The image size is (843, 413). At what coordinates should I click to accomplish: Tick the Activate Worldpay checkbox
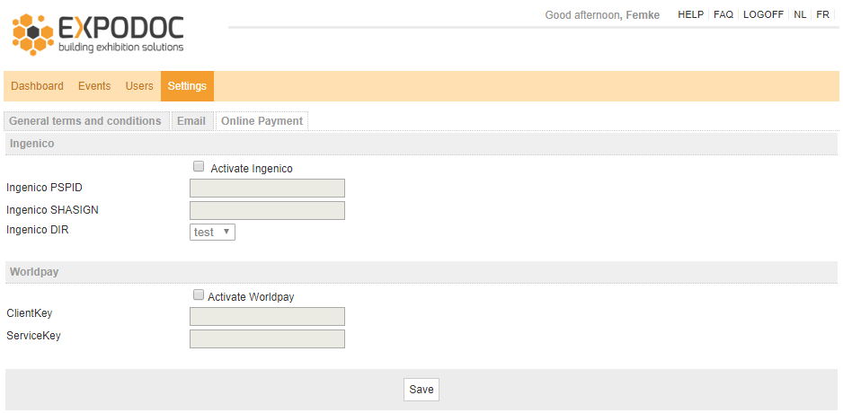coord(199,294)
